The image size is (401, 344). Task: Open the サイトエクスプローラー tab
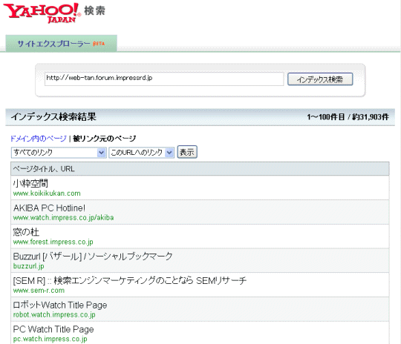tap(61, 44)
